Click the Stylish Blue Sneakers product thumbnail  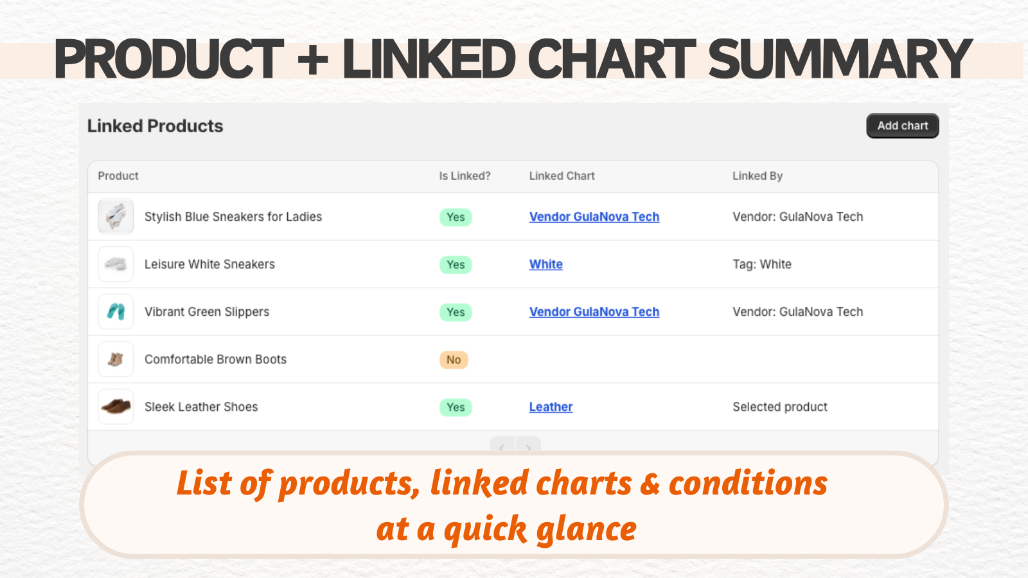tap(115, 216)
